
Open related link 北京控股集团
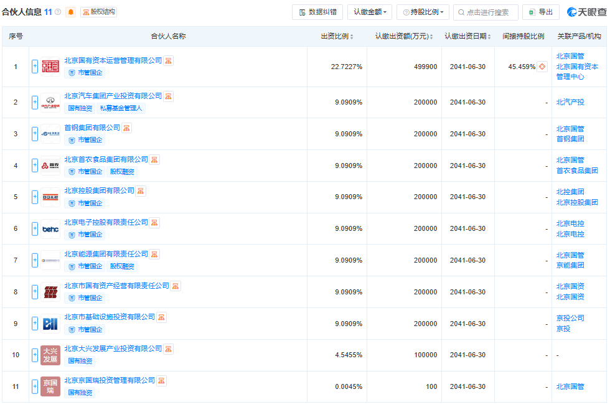click(x=577, y=202)
